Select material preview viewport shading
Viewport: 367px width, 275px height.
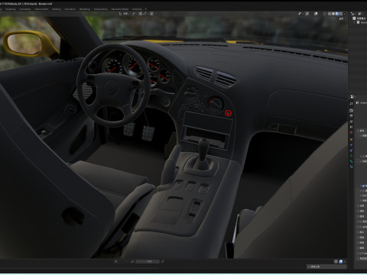click(x=337, y=14)
